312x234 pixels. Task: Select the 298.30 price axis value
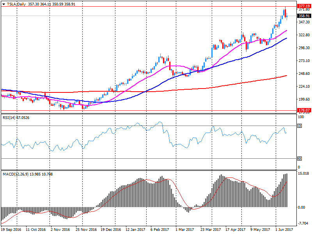pos(304,48)
